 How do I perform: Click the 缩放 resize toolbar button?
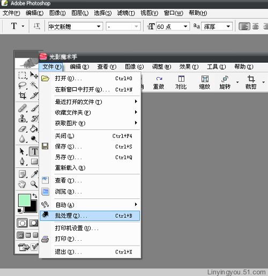click(205, 83)
